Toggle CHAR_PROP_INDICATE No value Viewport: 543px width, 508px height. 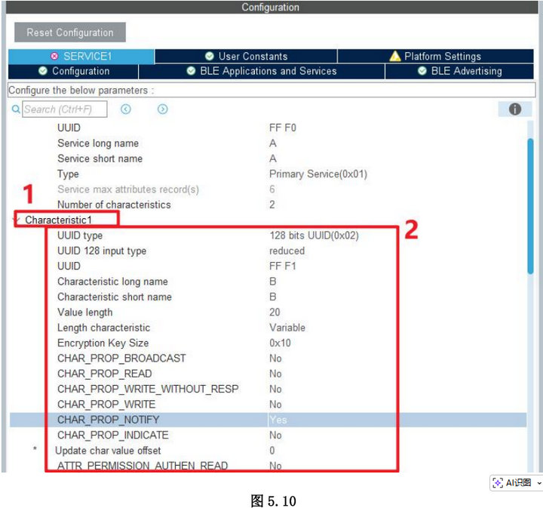276,436
